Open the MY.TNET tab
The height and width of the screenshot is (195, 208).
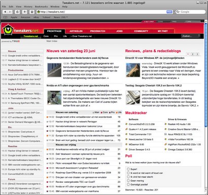tap(163, 31)
